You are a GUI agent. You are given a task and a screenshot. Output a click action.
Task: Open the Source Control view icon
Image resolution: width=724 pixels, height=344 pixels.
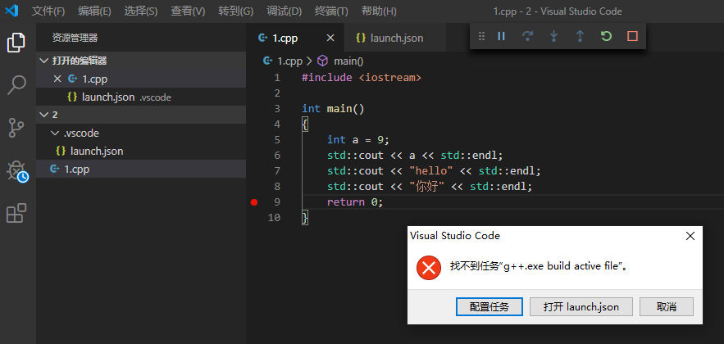point(16,128)
